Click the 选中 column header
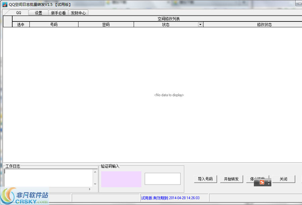This screenshot has height=205, width=302. [x=21, y=24]
